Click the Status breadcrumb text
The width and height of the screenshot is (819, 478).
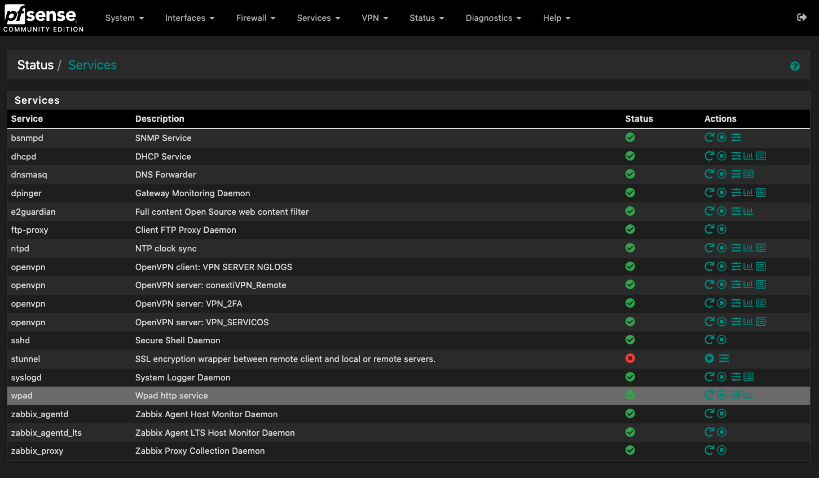36,65
